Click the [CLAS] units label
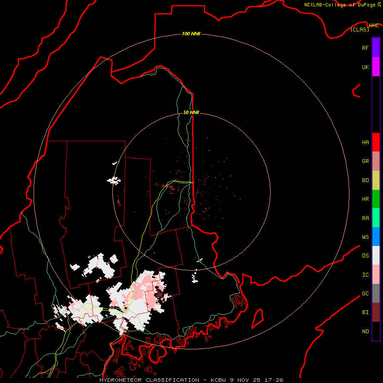This screenshot has height=383, width=383. tap(360, 29)
